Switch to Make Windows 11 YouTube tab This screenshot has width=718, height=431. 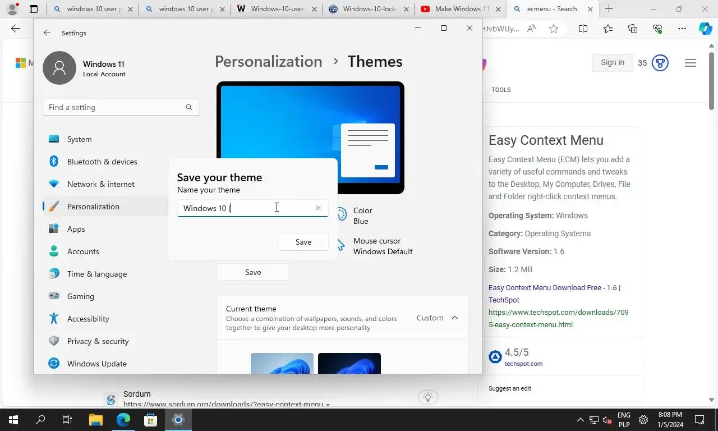(x=461, y=9)
